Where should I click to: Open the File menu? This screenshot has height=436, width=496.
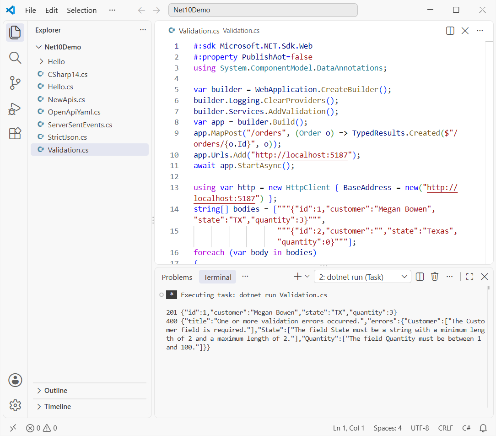click(x=30, y=10)
